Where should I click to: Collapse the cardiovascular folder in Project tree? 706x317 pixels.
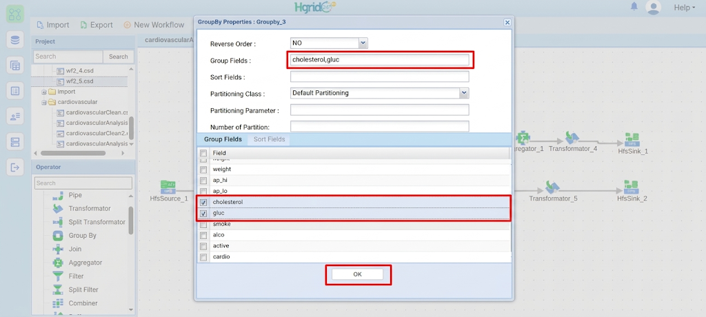point(44,102)
